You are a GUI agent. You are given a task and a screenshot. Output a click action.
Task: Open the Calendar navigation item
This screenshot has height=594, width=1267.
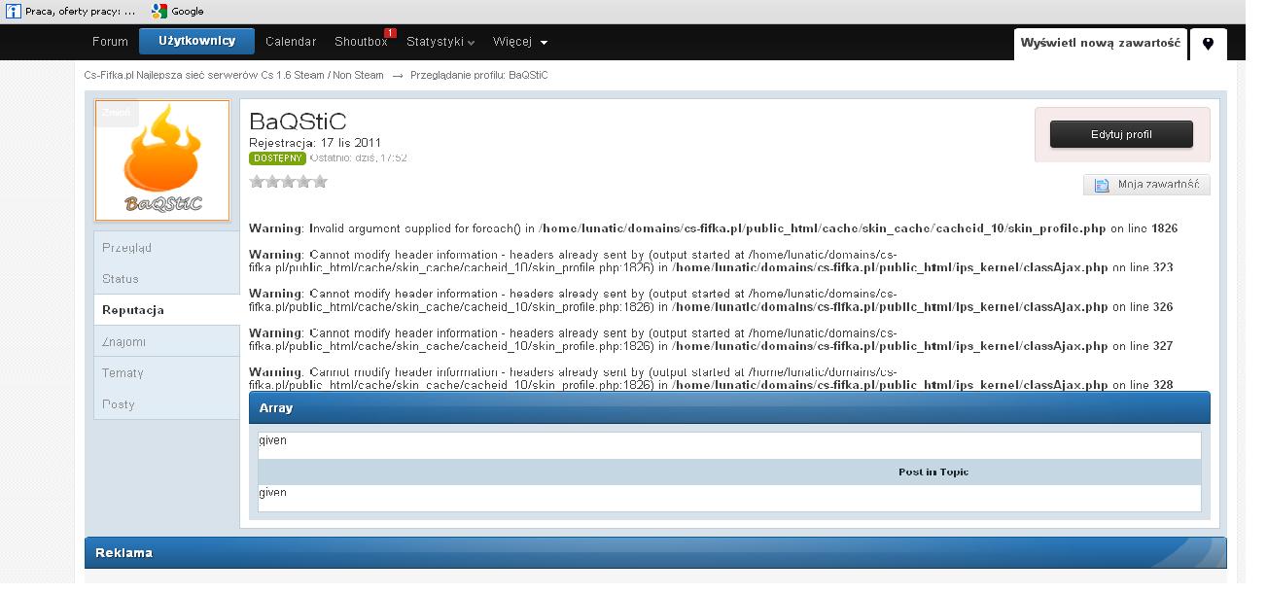[x=291, y=42]
